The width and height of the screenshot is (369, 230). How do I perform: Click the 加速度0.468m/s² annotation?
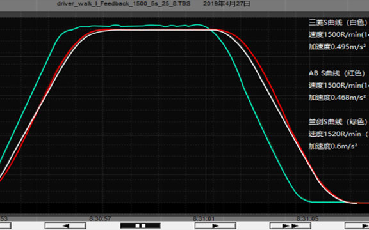tap(337, 97)
